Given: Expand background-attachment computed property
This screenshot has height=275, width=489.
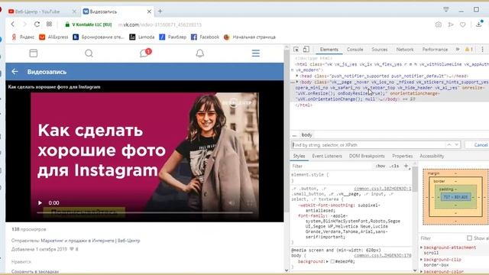Looking at the screenshot, I should point(422,247).
